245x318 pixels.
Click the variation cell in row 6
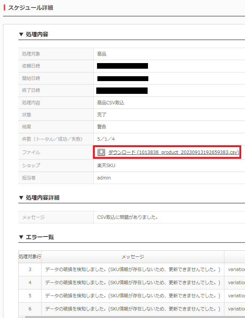235,309
